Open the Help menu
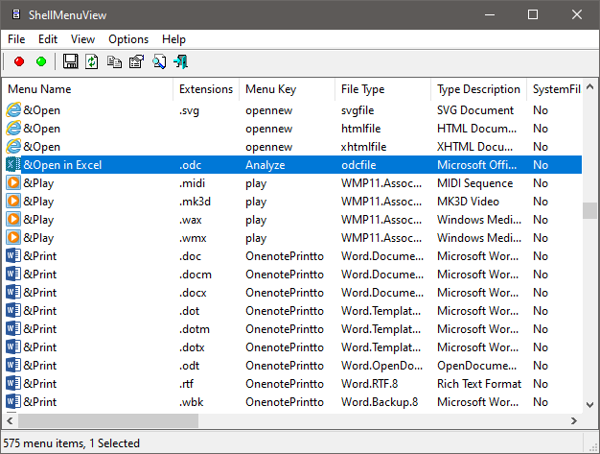The image size is (600, 454). pos(173,39)
